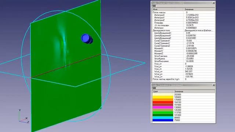The width and height of the screenshot is (235, 132).
Task: Click the 'Значение' header in the characteristics panel
Action: [x=199, y=9]
